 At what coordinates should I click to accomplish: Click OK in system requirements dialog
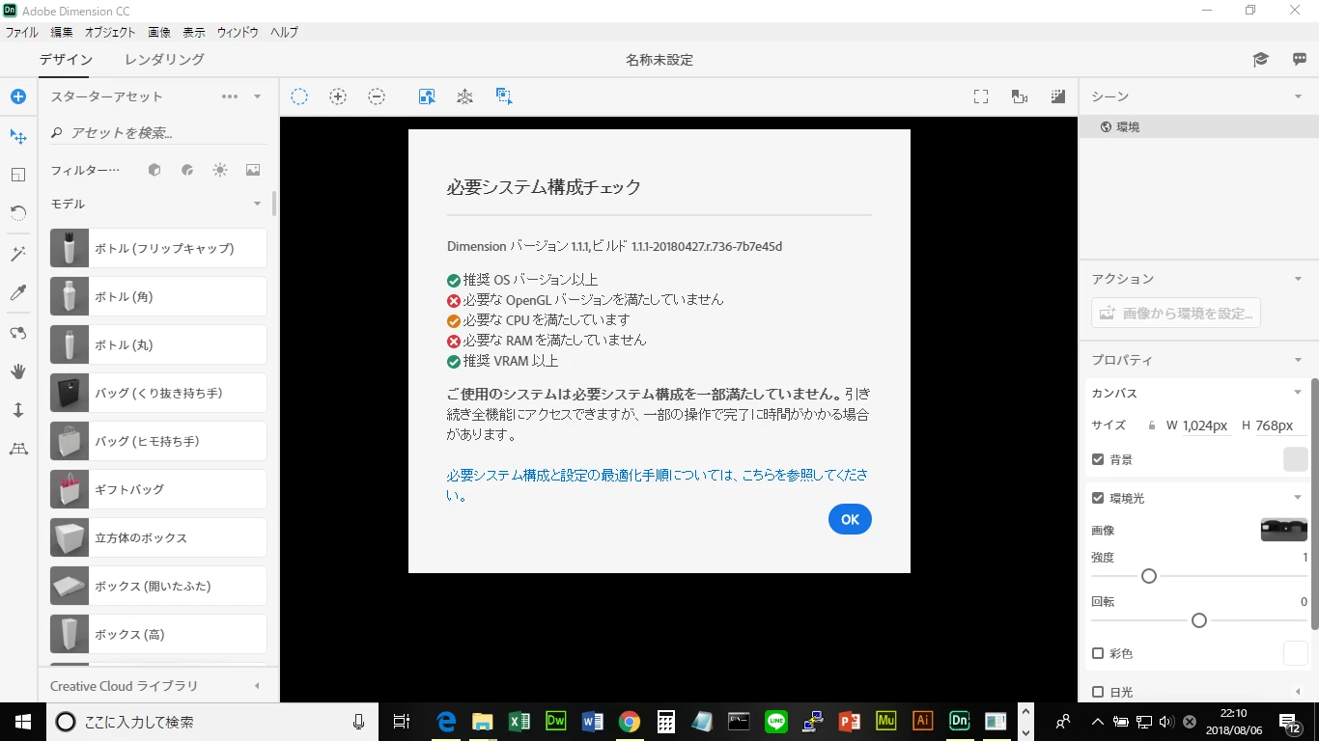pos(850,519)
